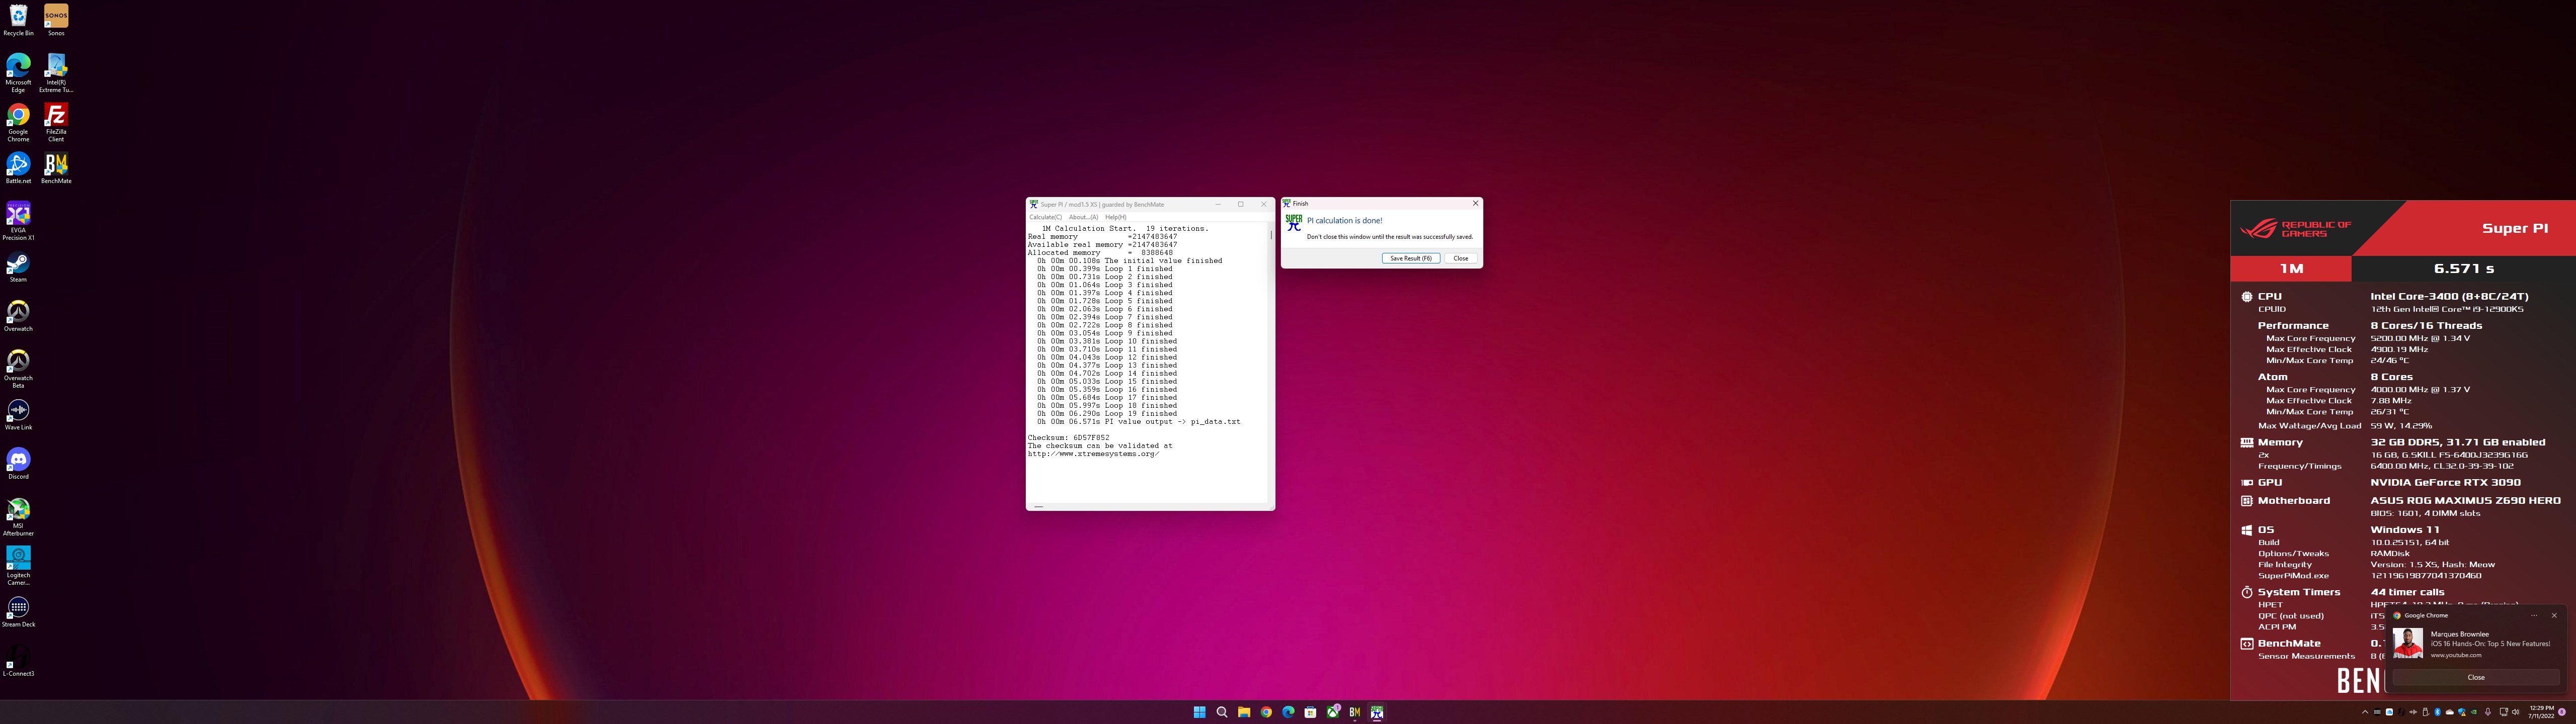Screen dimensions: 2576x724
Task: Open taskbar Search
Action: click(x=1222, y=712)
